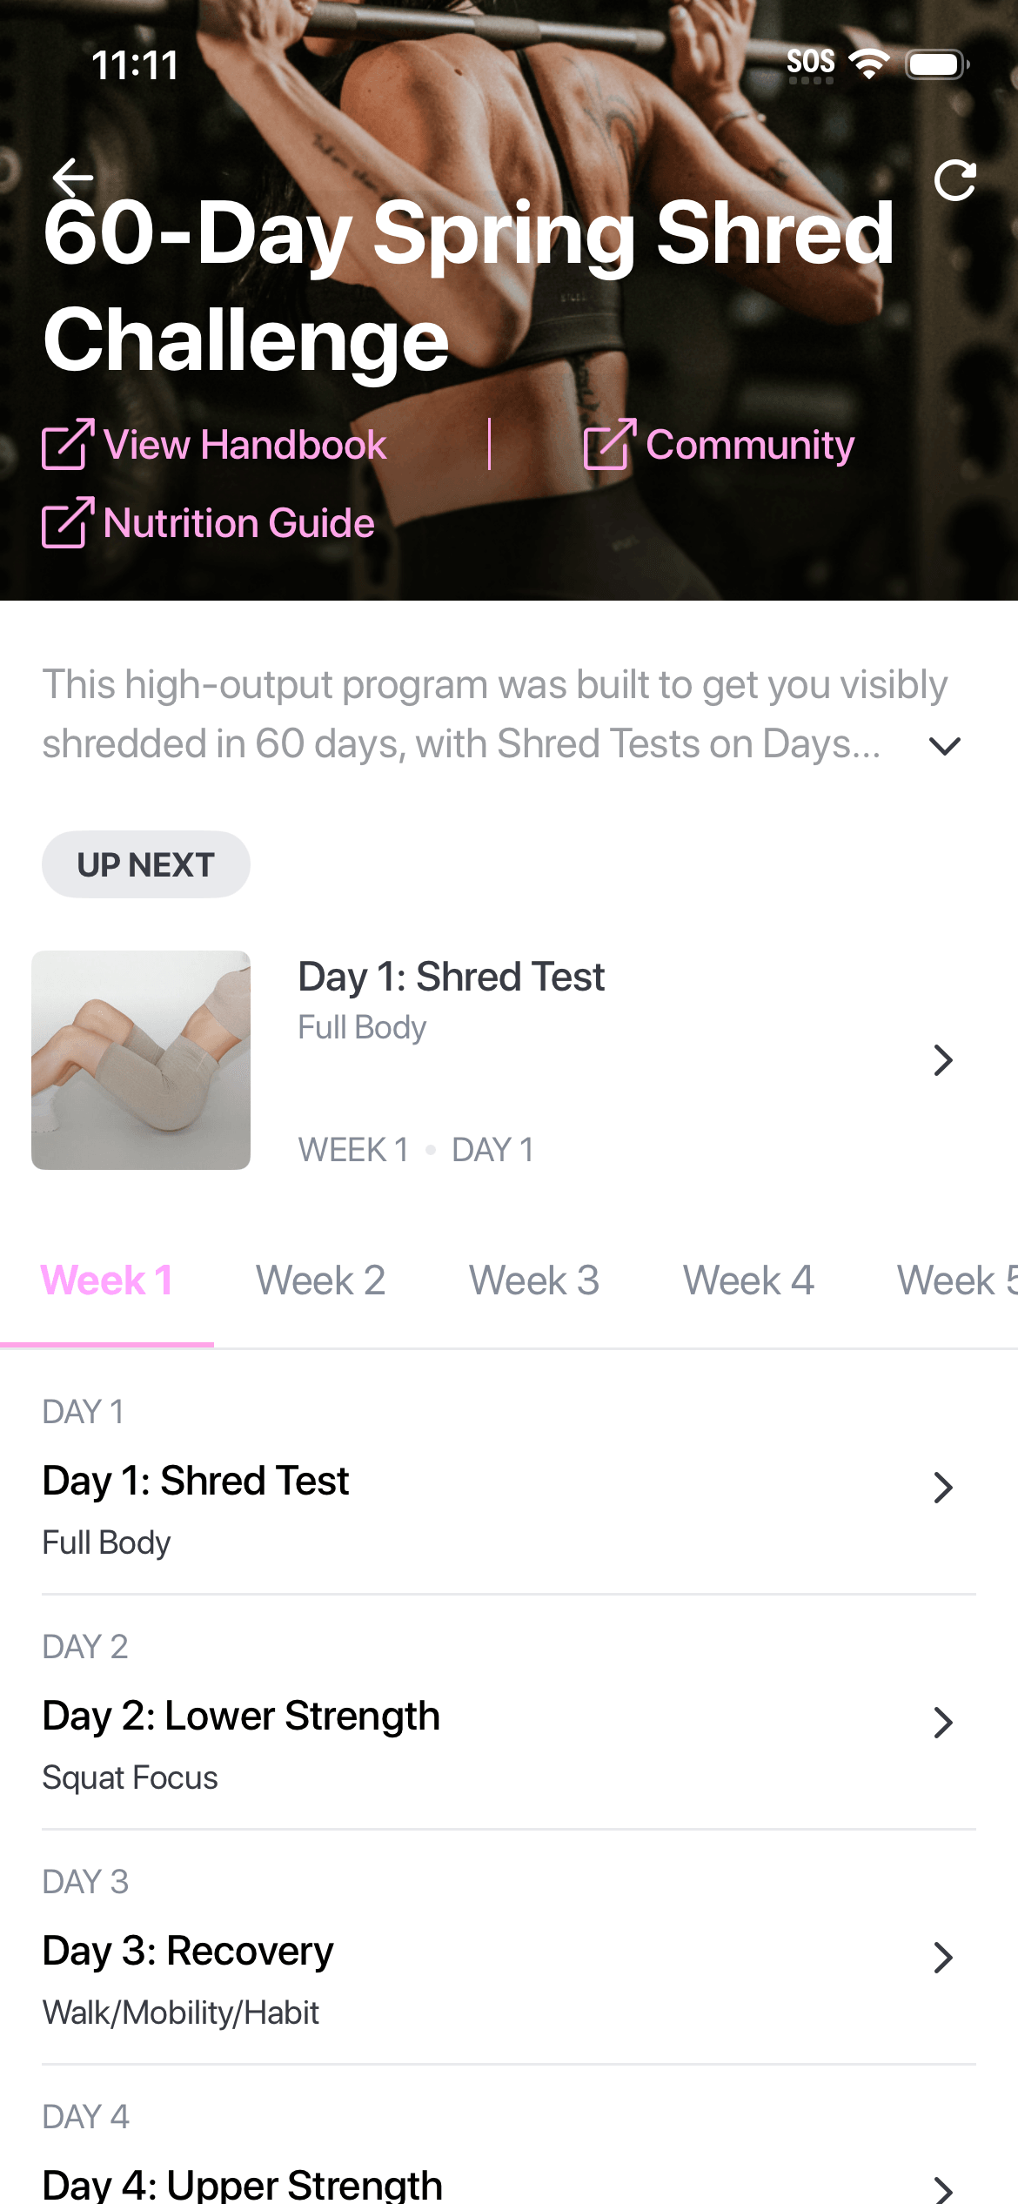Click the View Handbook external-link icon
Image resolution: width=1018 pixels, height=2204 pixels.
tap(67, 445)
